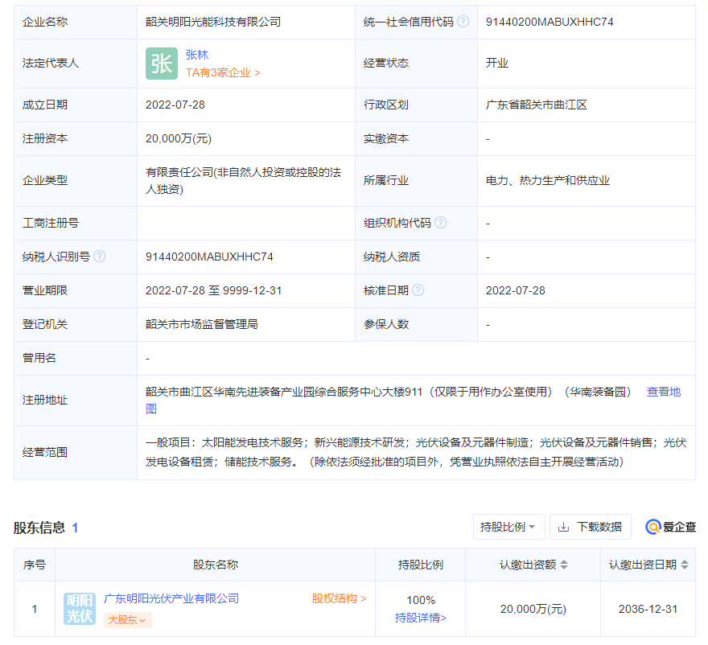Download data with the 下载数据 button
Image resolution: width=708 pixels, height=645 pixels.
pos(591,527)
